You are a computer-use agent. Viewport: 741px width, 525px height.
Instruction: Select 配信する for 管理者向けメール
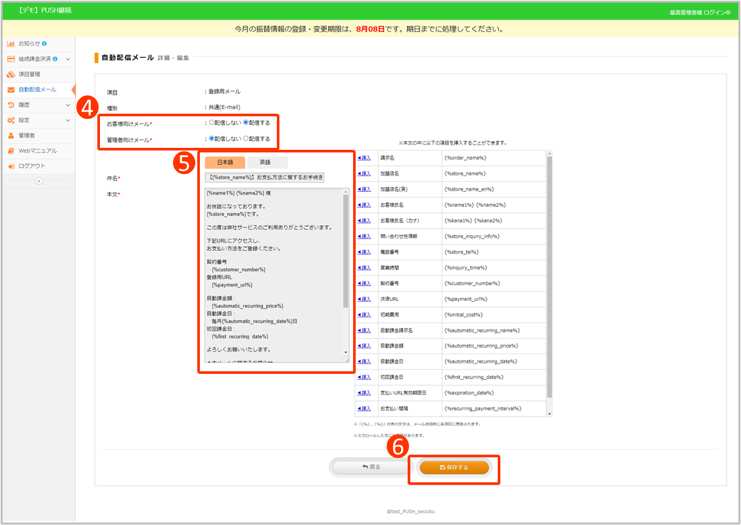pyautogui.click(x=246, y=139)
